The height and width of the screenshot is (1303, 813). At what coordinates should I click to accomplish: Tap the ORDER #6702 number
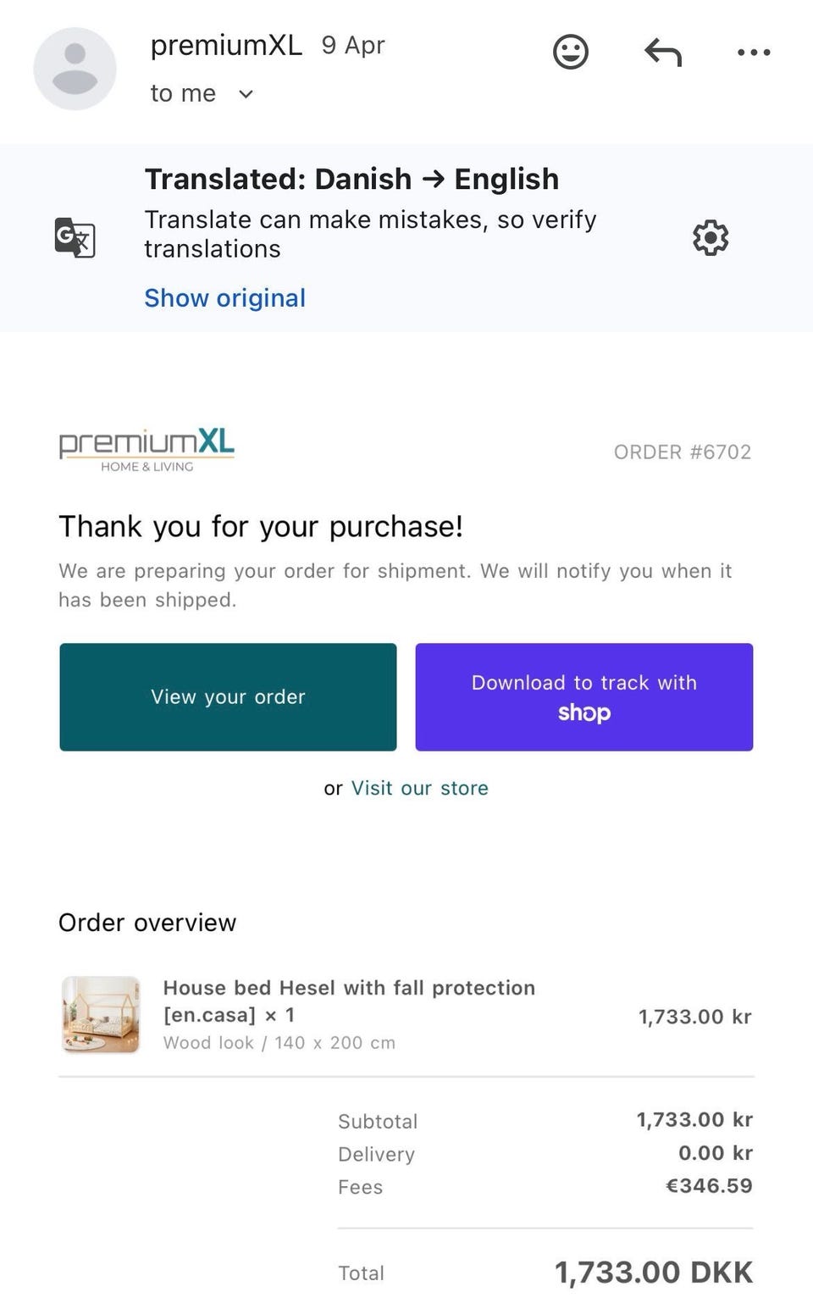pyautogui.click(x=682, y=452)
